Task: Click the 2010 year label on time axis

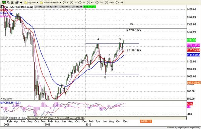Action: (88, 125)
